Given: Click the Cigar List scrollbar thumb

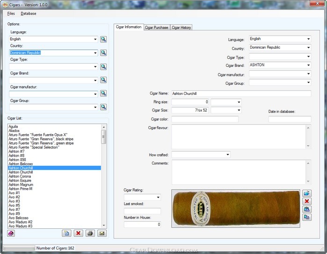Looking at the screenshot, I should [104, 137].
